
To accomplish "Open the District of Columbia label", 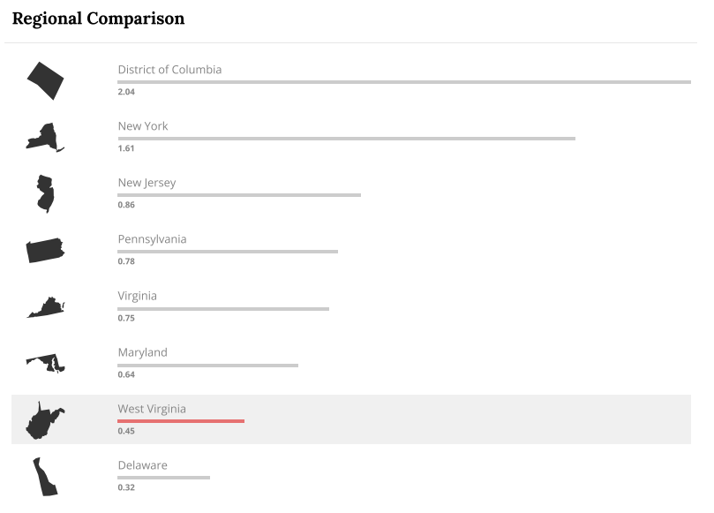I will point(169,70).
